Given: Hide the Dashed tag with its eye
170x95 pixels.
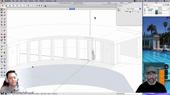Looking at the screenshot, I should click(145, 11).
